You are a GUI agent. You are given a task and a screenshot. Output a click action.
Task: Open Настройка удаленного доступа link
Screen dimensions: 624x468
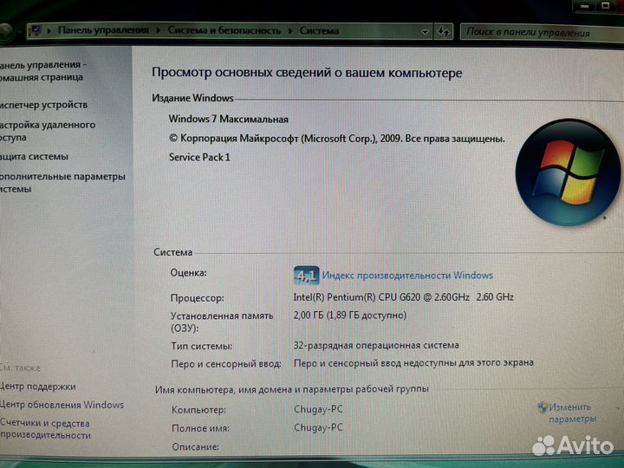(x=48, y=131)
